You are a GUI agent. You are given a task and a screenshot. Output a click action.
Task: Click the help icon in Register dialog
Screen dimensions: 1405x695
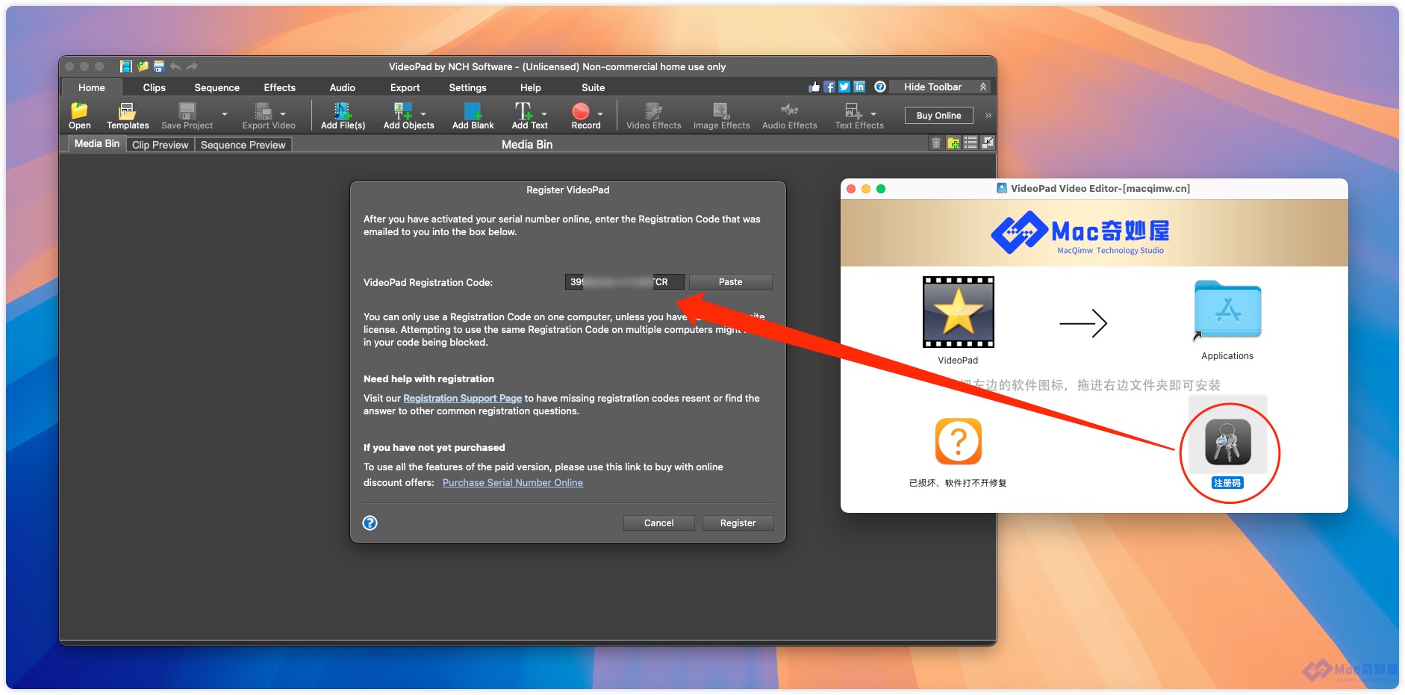coord(370,523)
